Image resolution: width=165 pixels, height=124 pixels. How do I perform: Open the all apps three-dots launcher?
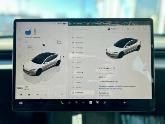pyautogui.click(x=84, y=103)
